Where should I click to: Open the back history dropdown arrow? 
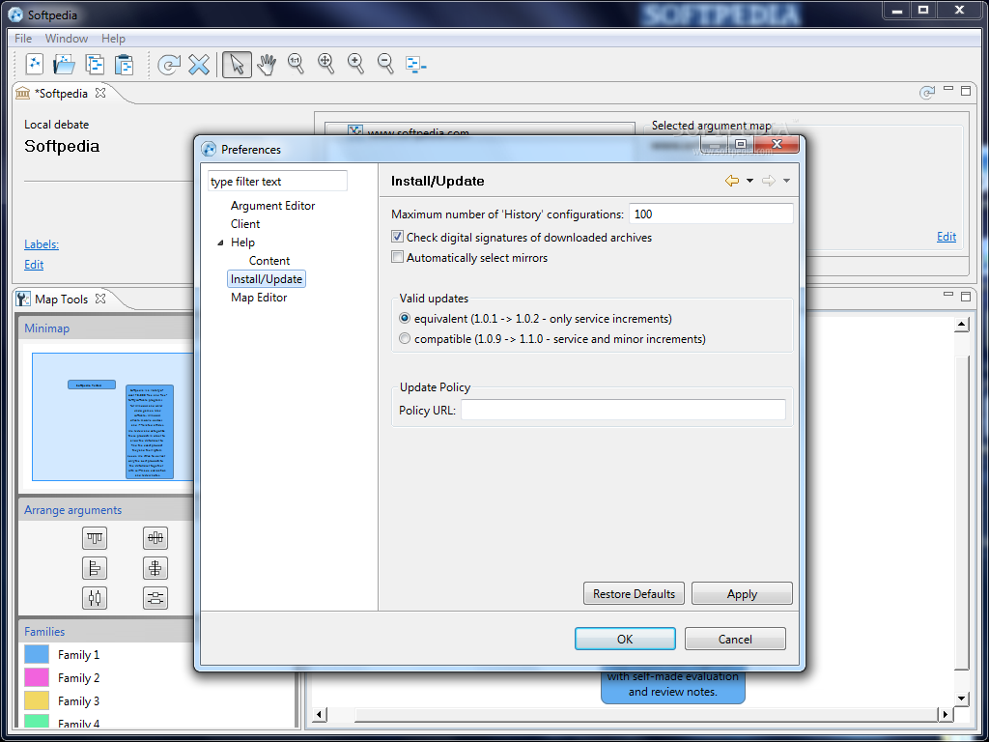[749, 181]
